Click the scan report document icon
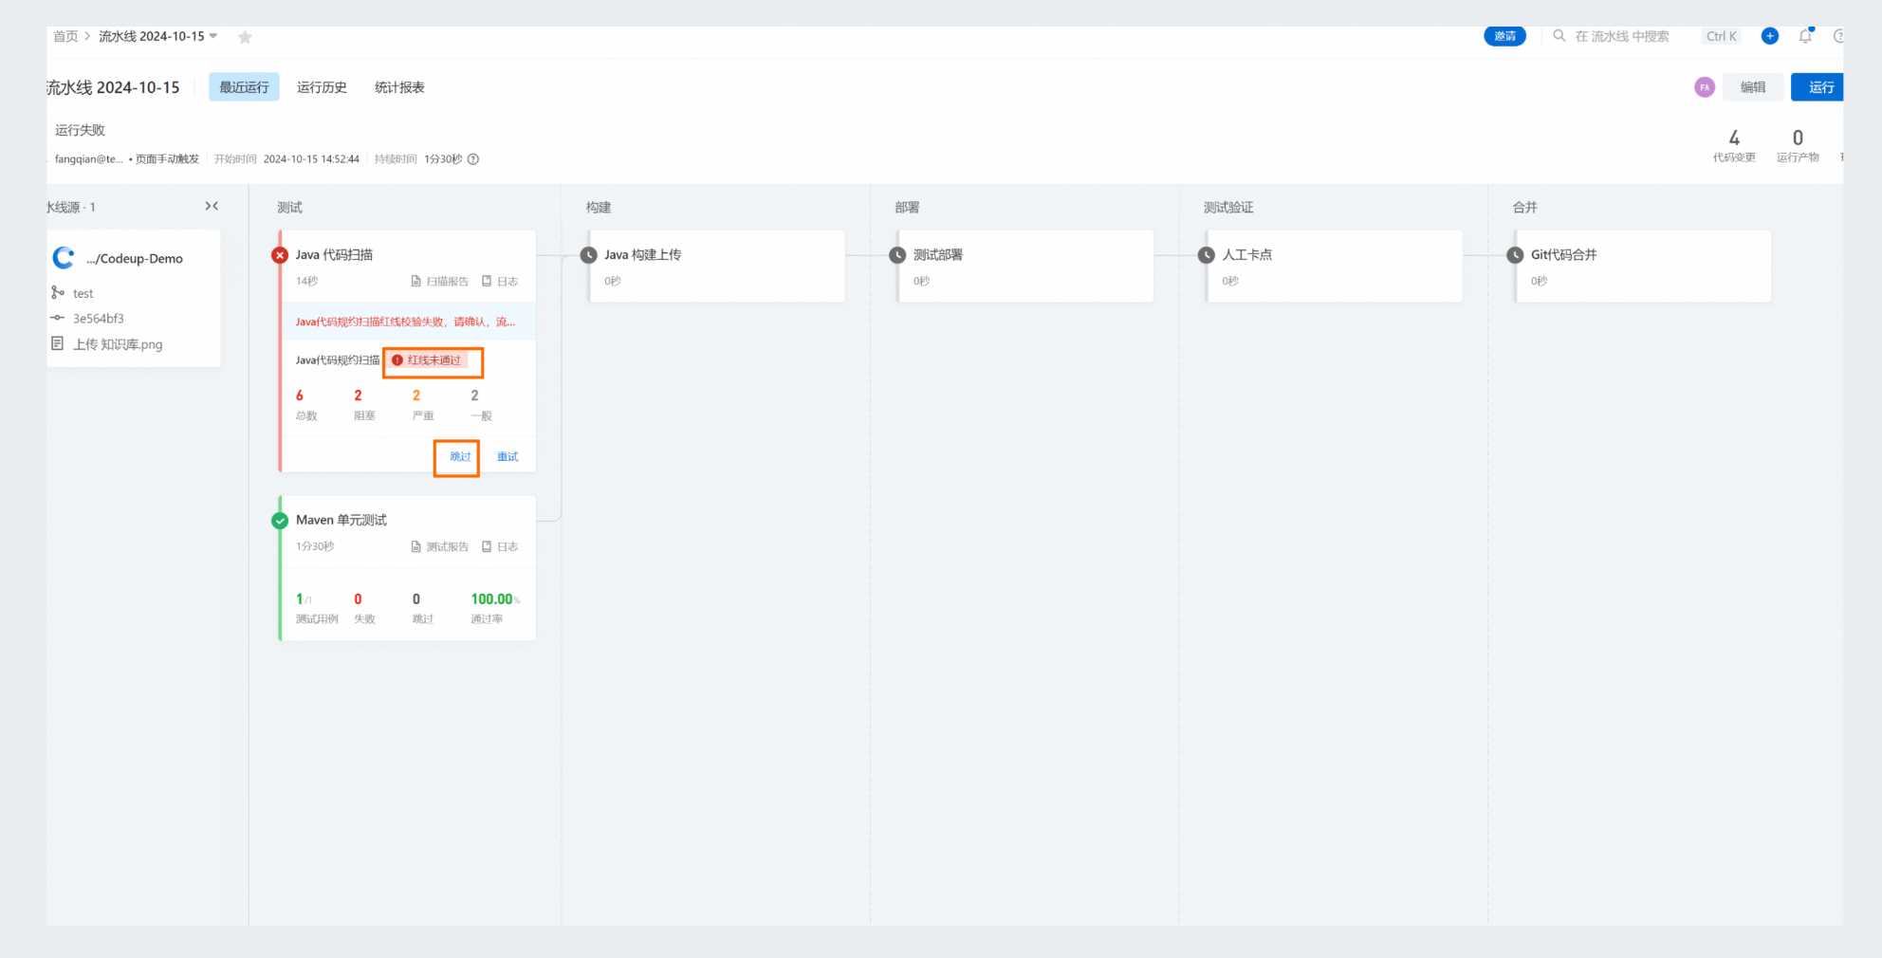The image size is (1882, 958). pos(415,282)
